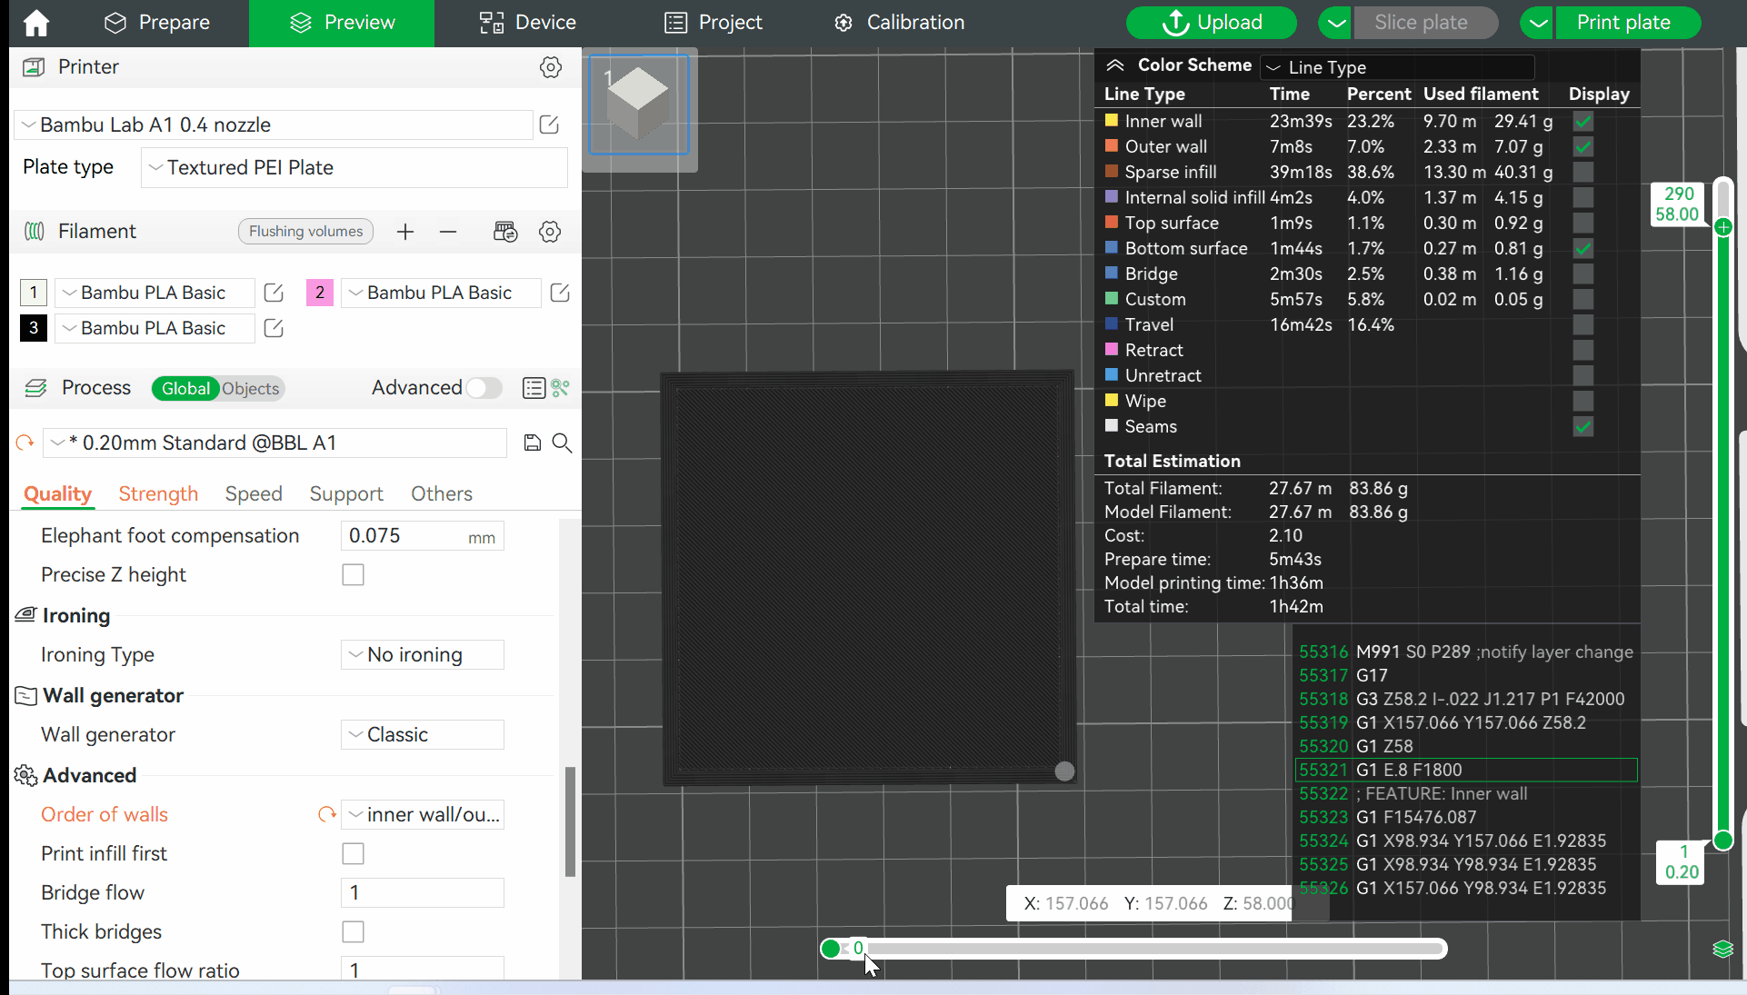Screen dimensions: 1747x995
Task: Open AMS filament sync icon
Action: click(505, 232)
